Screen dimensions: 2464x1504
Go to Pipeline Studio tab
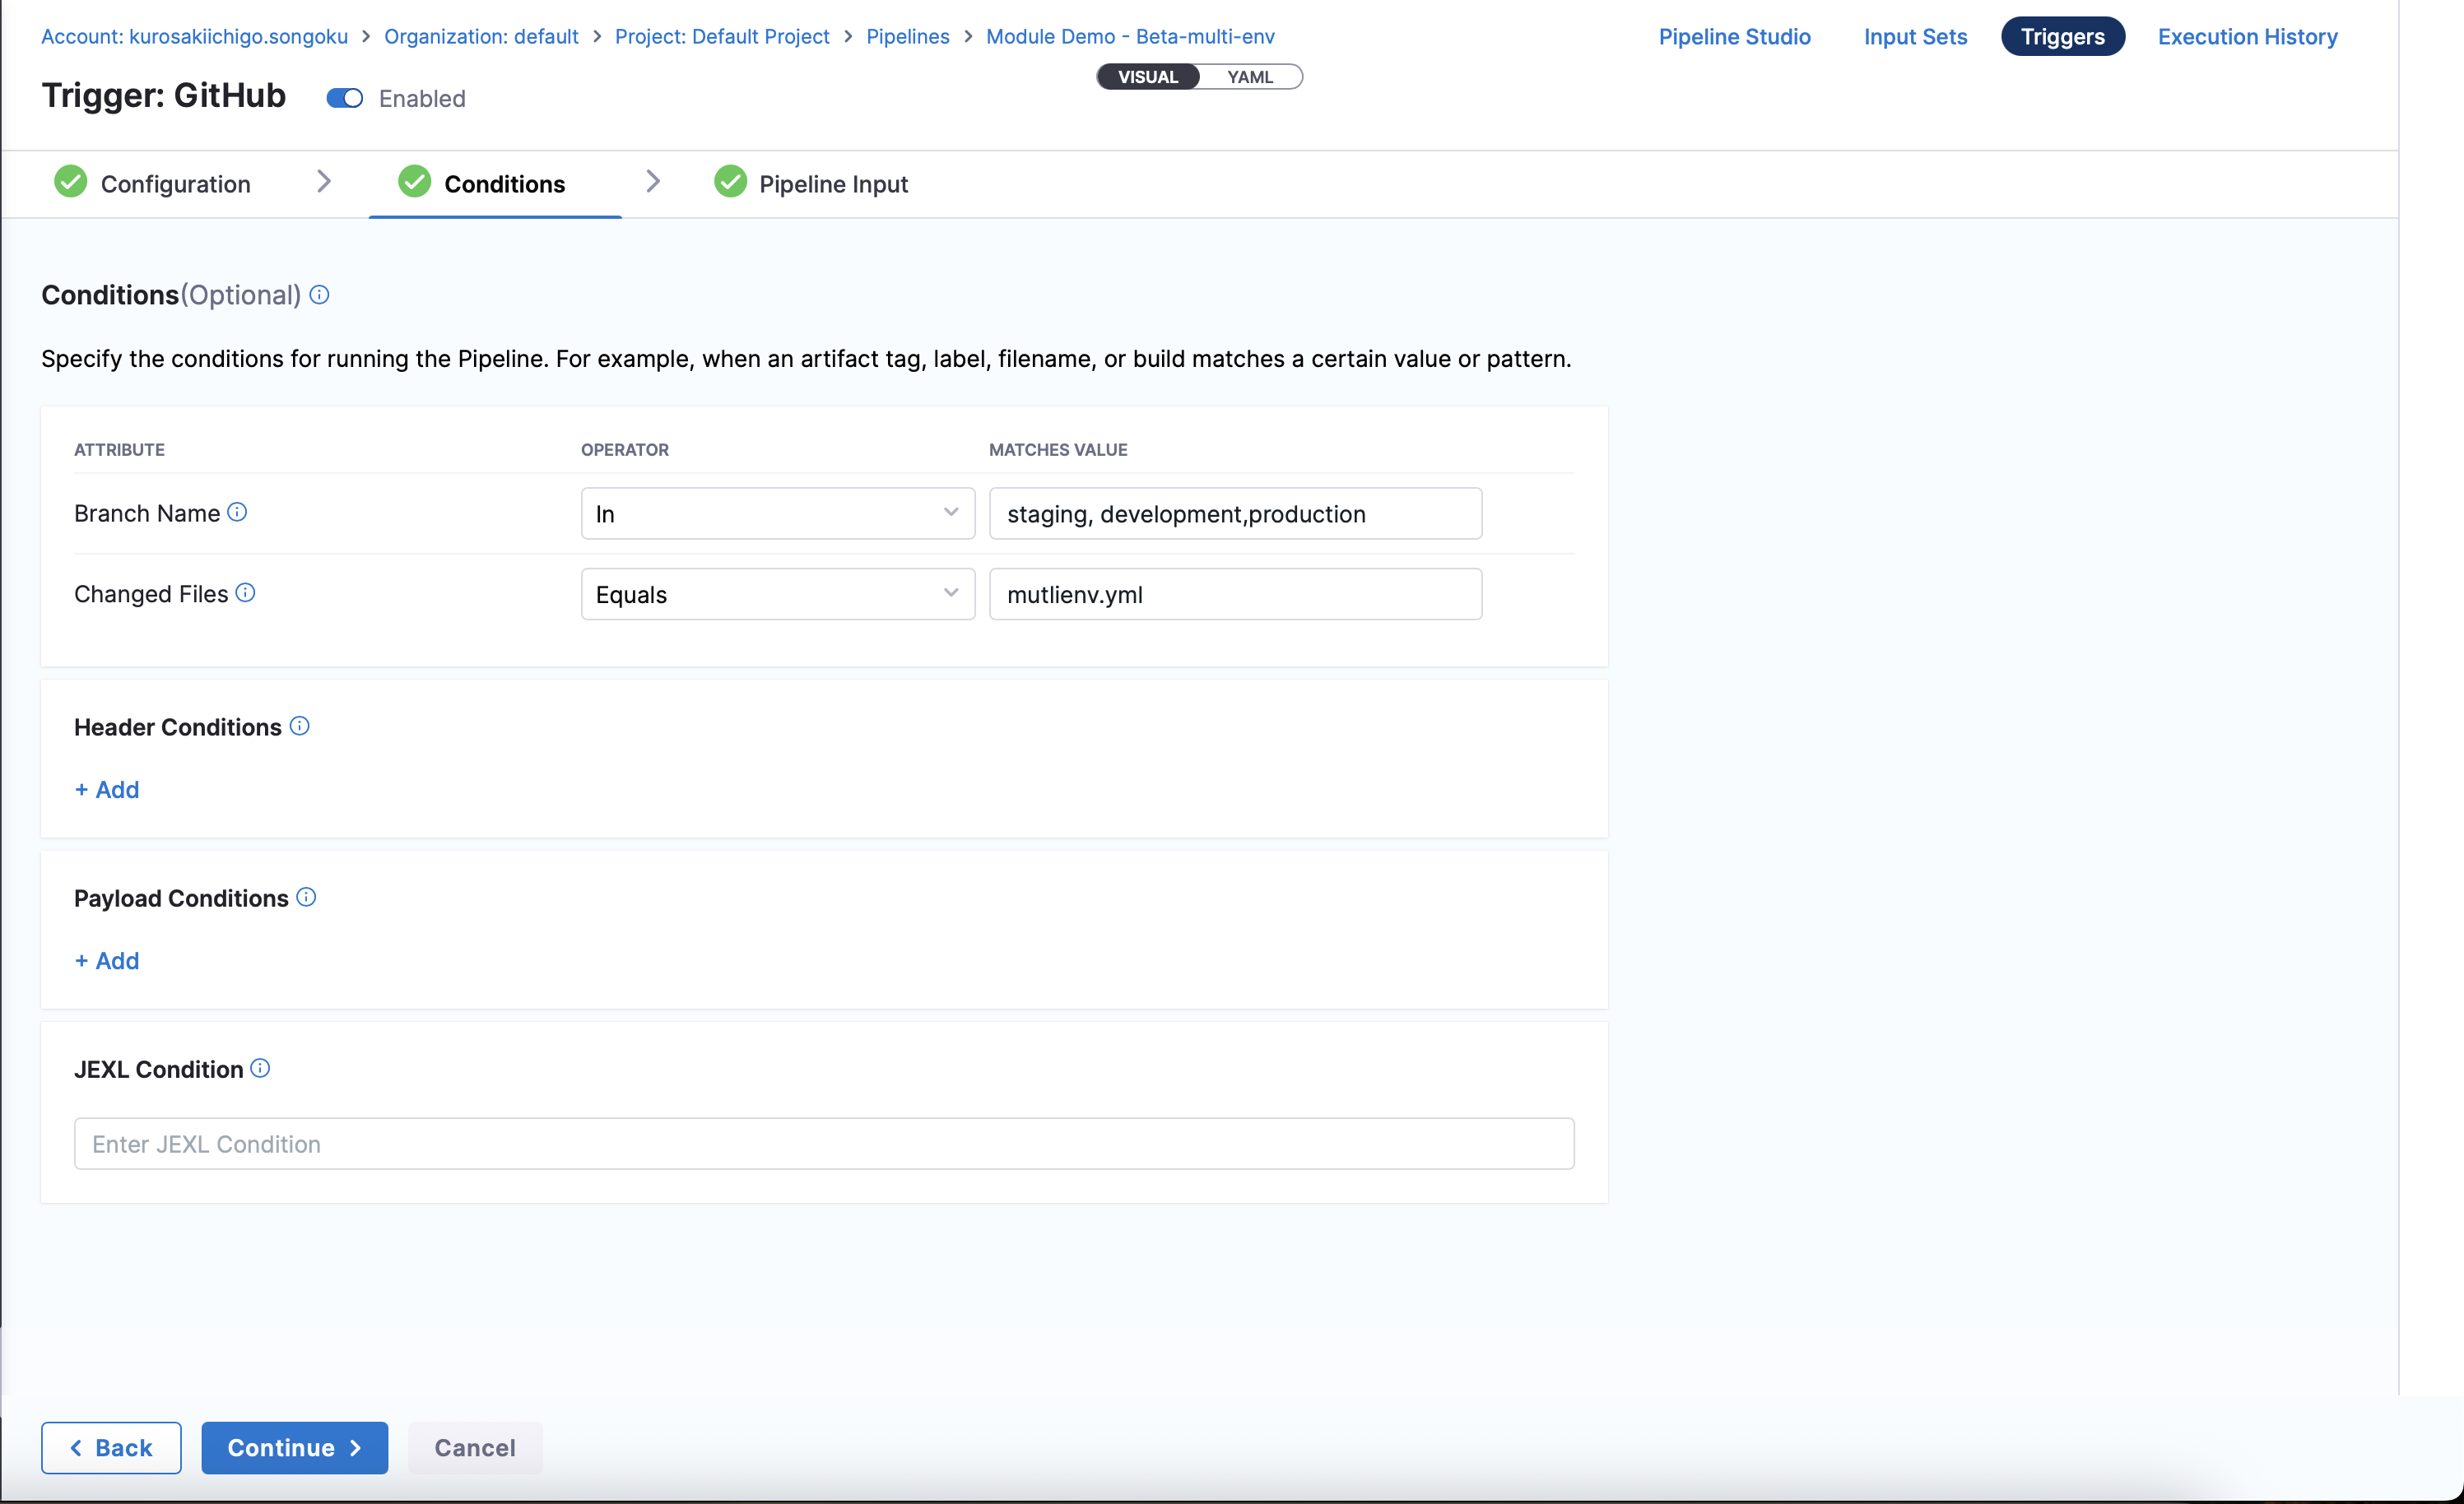1733,37
